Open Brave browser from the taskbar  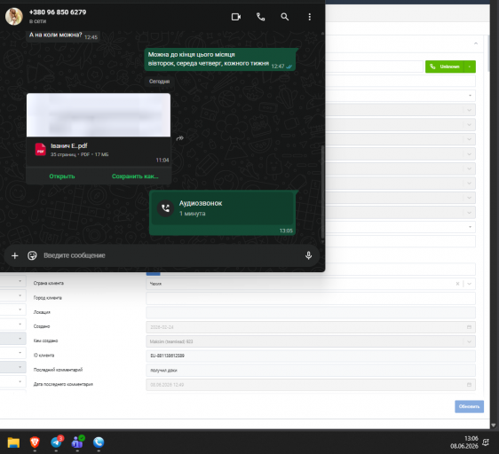point(35,442)
